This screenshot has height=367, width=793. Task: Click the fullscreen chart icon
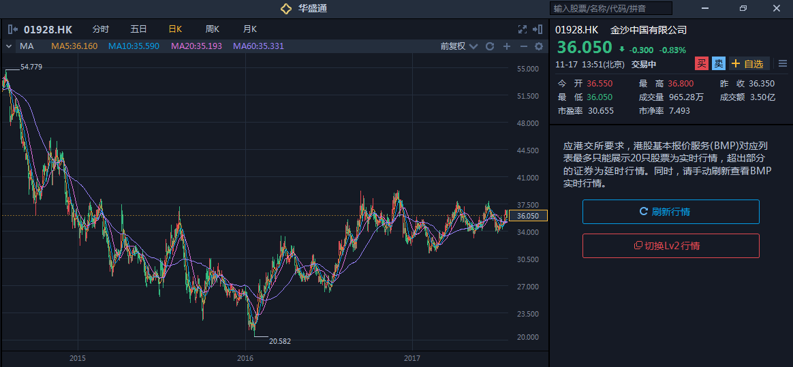tap(523, 29)
